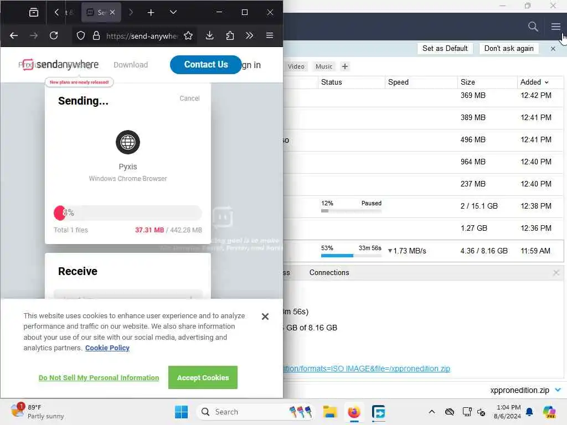Select the 964 MB download row
567x425 pixels.
point(423,162)
